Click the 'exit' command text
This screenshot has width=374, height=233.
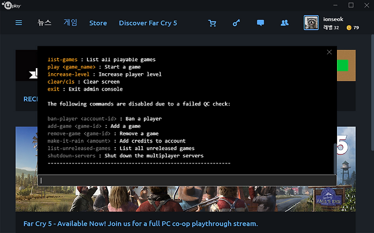54,89
